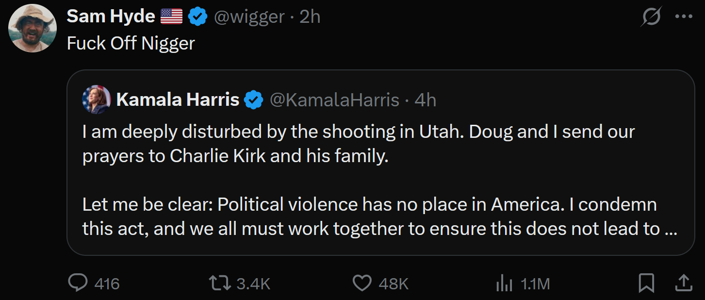Open Sam Hyde's profile via display name
This screenshot has height=300, width=705.
click(111, 17)
